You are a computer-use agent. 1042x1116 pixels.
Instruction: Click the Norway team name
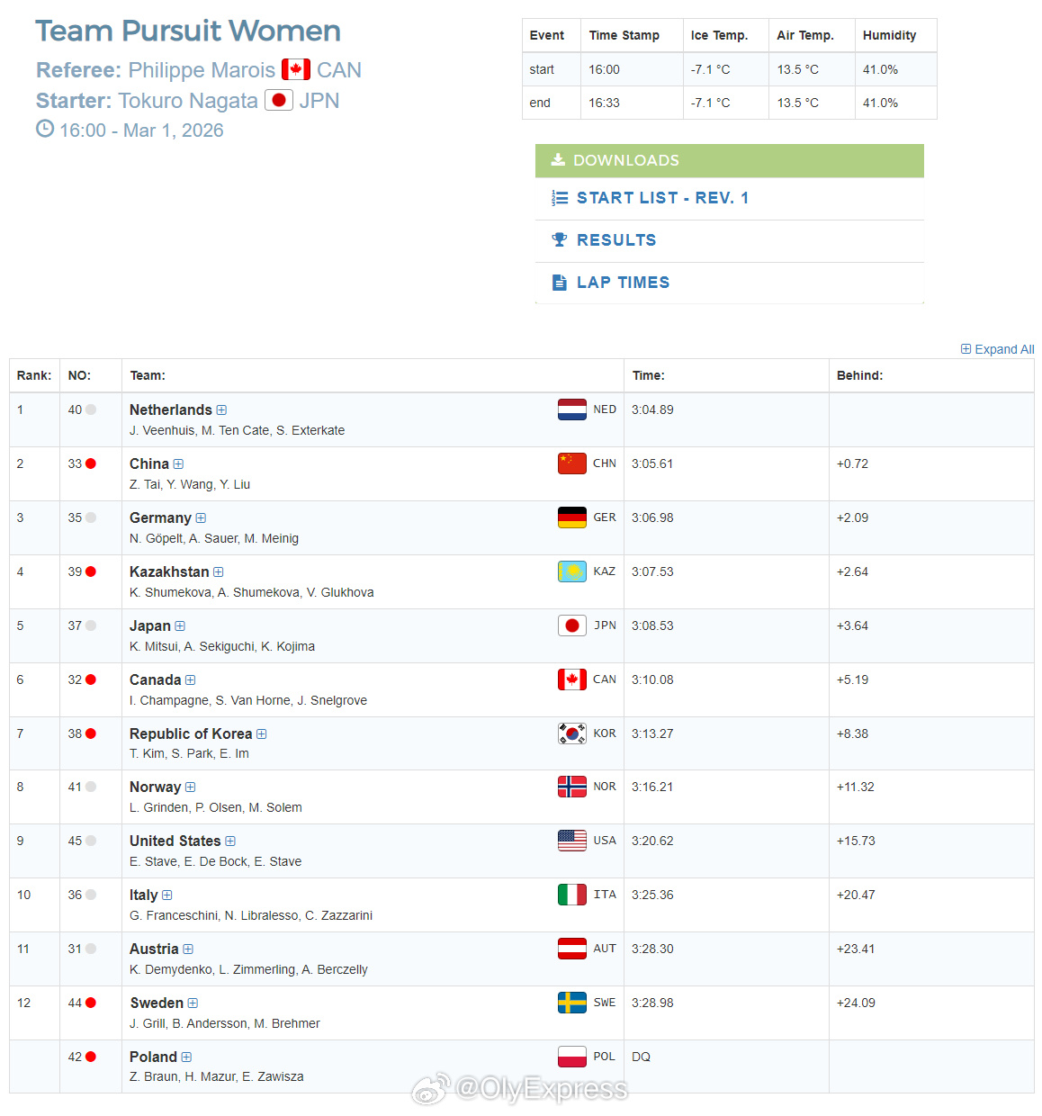[x=155, y=787]
